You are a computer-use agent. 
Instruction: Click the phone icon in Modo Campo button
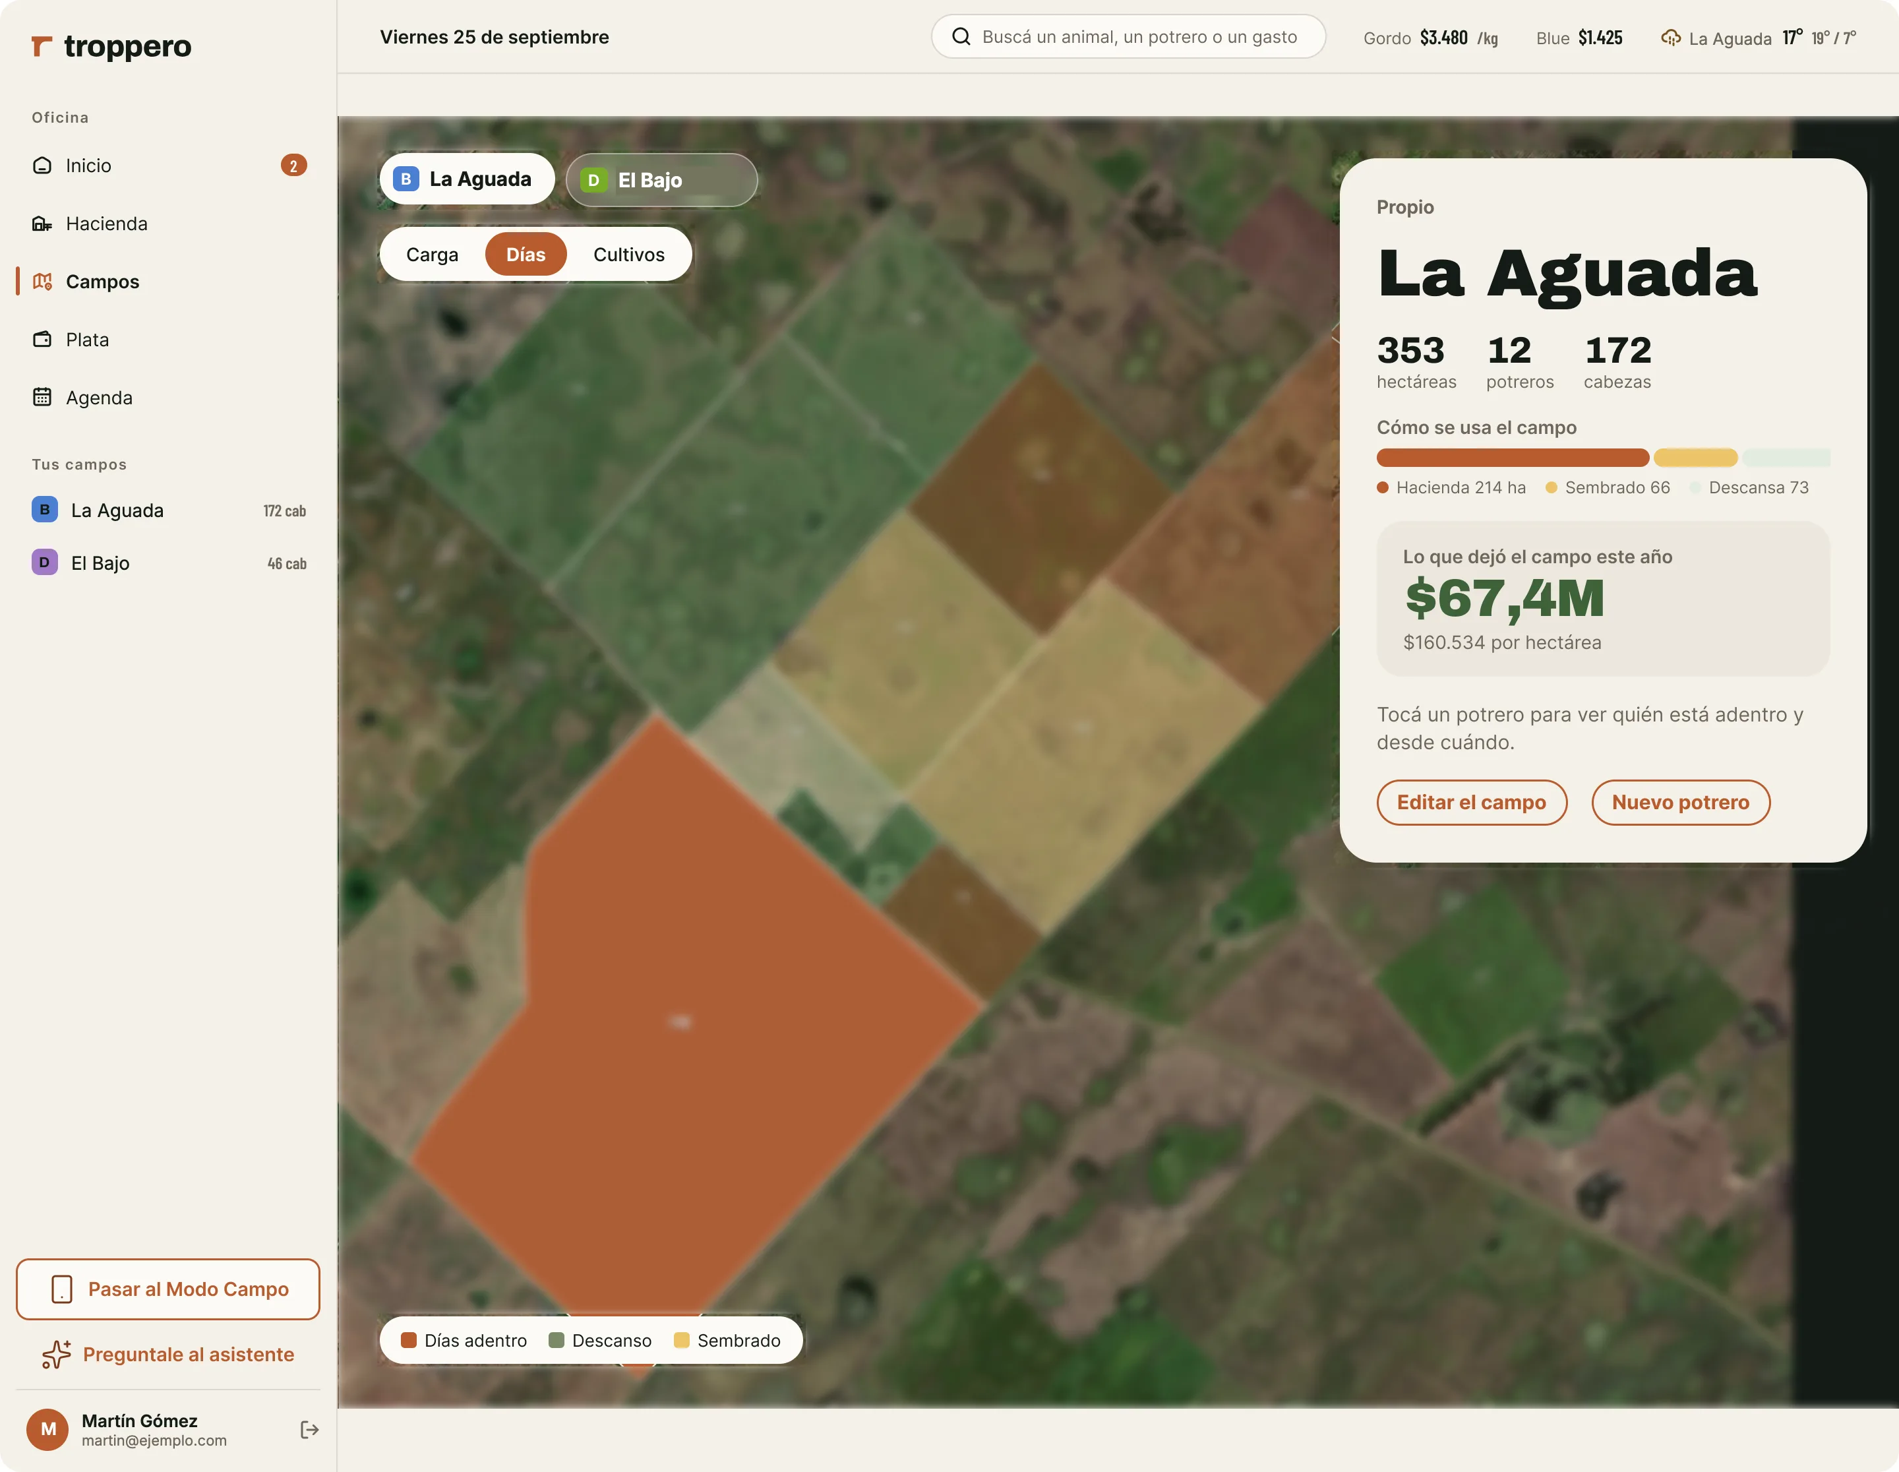[x=62, y=1289]
